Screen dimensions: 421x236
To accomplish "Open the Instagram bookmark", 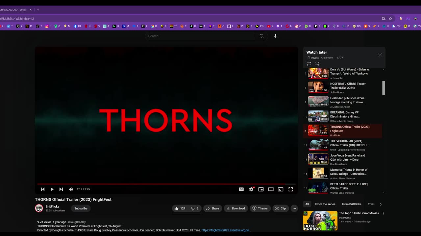I will click(48, 26).
